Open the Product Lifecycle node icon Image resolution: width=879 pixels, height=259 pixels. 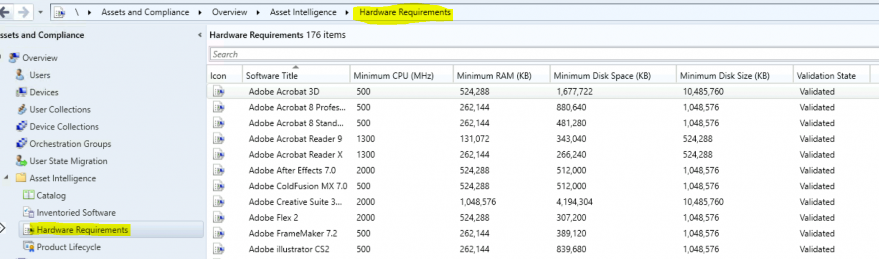coord(28,247)
